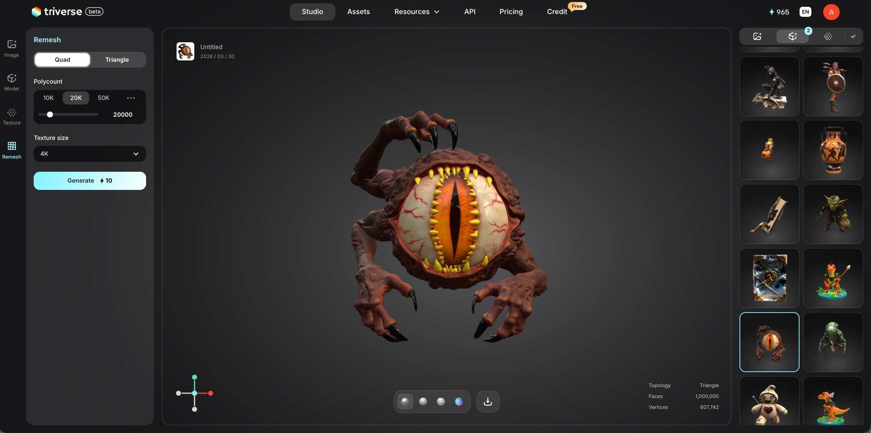Select the Greek vase model thumbnail
This screenshot has width=871, height=433.
point(833,150)
